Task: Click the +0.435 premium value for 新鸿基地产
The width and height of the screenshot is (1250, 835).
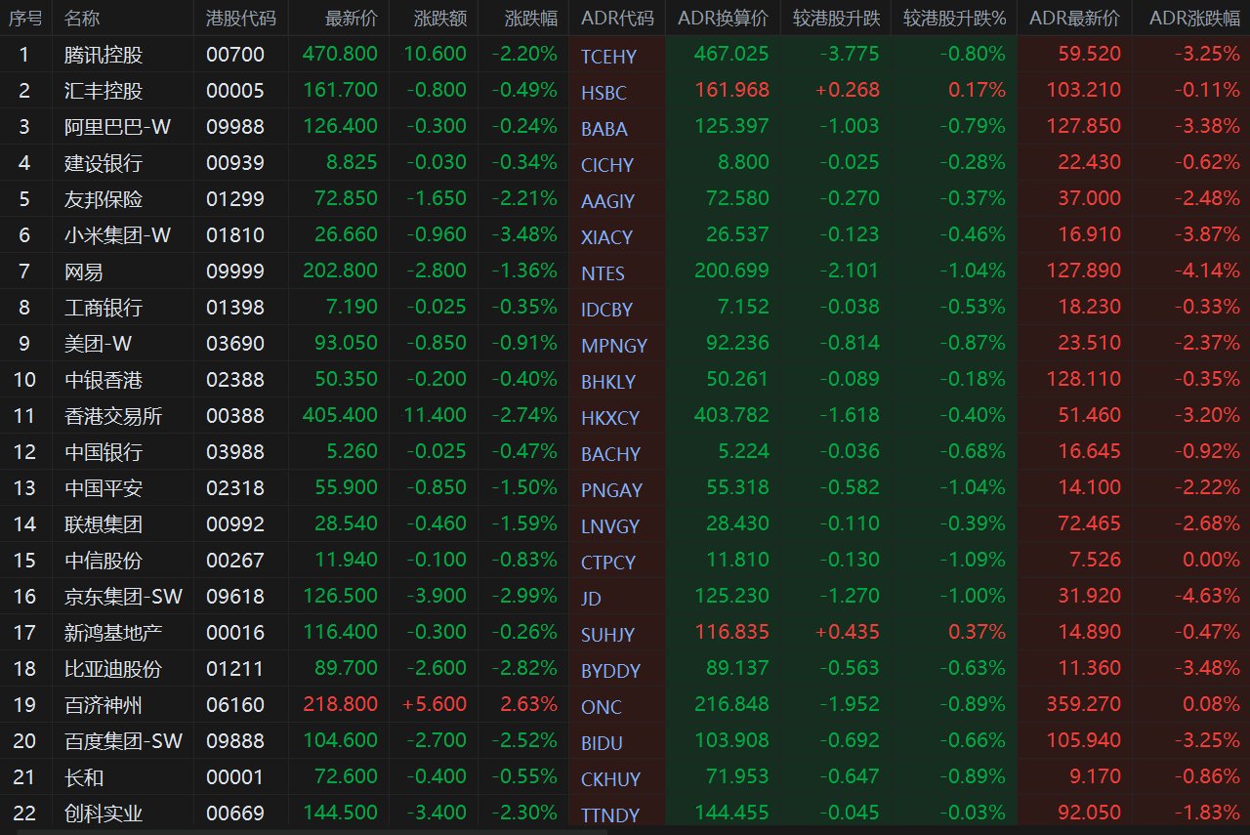Action: (848, 632)
